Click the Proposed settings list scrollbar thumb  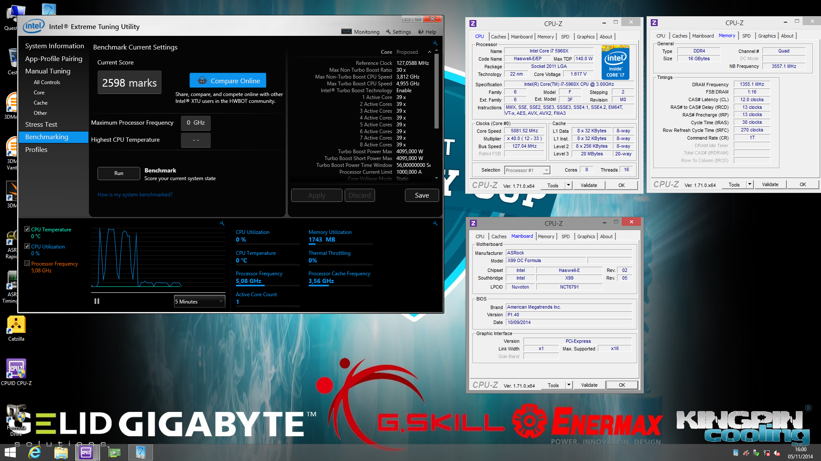click(437, 91)
